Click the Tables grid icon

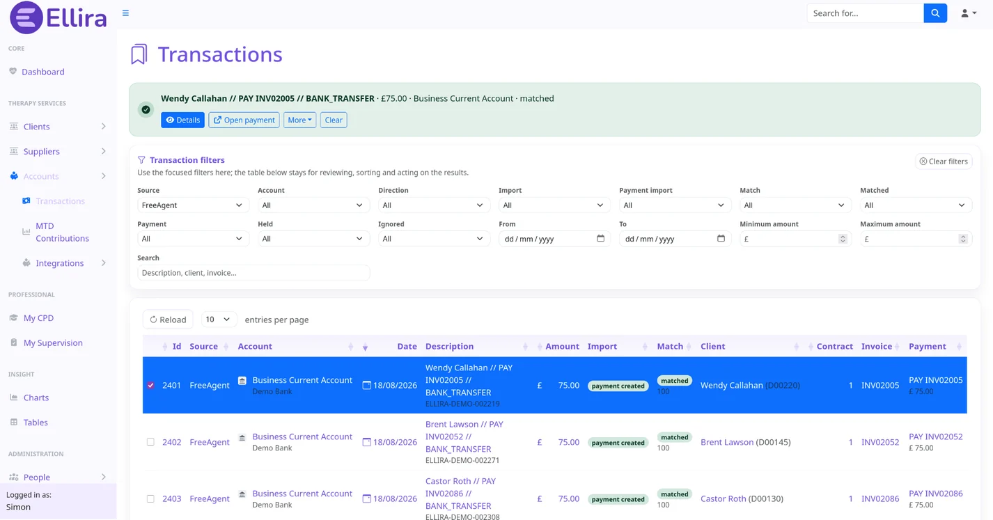pos(13,423)
